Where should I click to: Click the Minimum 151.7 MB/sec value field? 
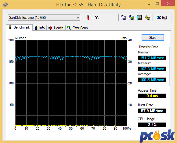click(x=152, y=58)
